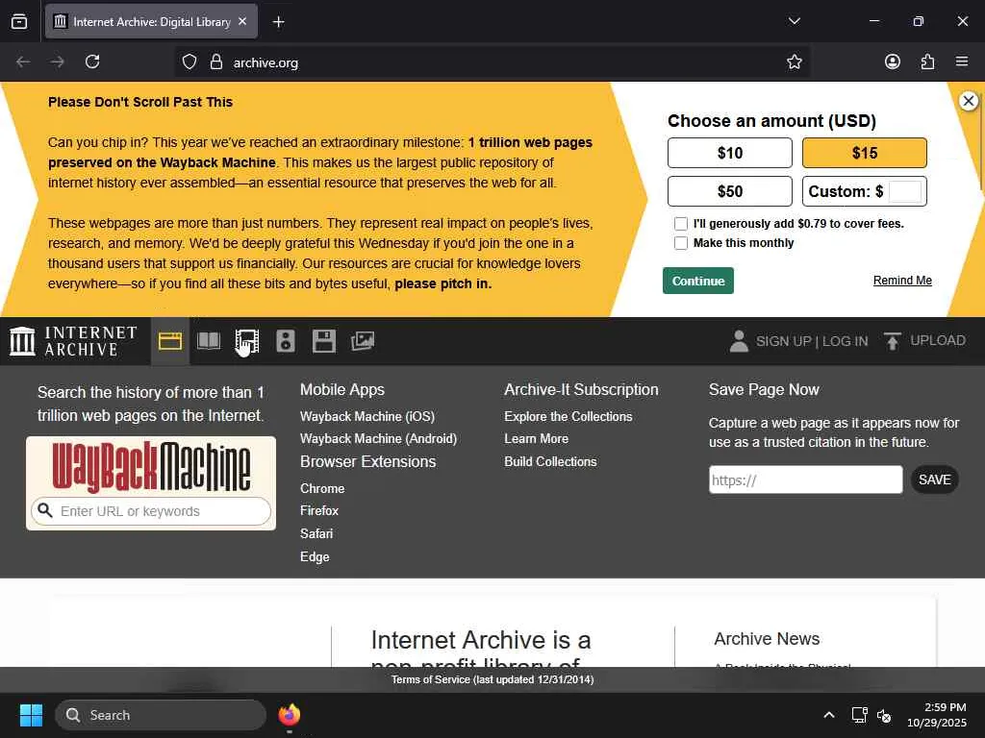The height and width of the screenshot is (738, 985).
Task: Click the Windows taskbar Search box
Action: (x=161, y=715)
